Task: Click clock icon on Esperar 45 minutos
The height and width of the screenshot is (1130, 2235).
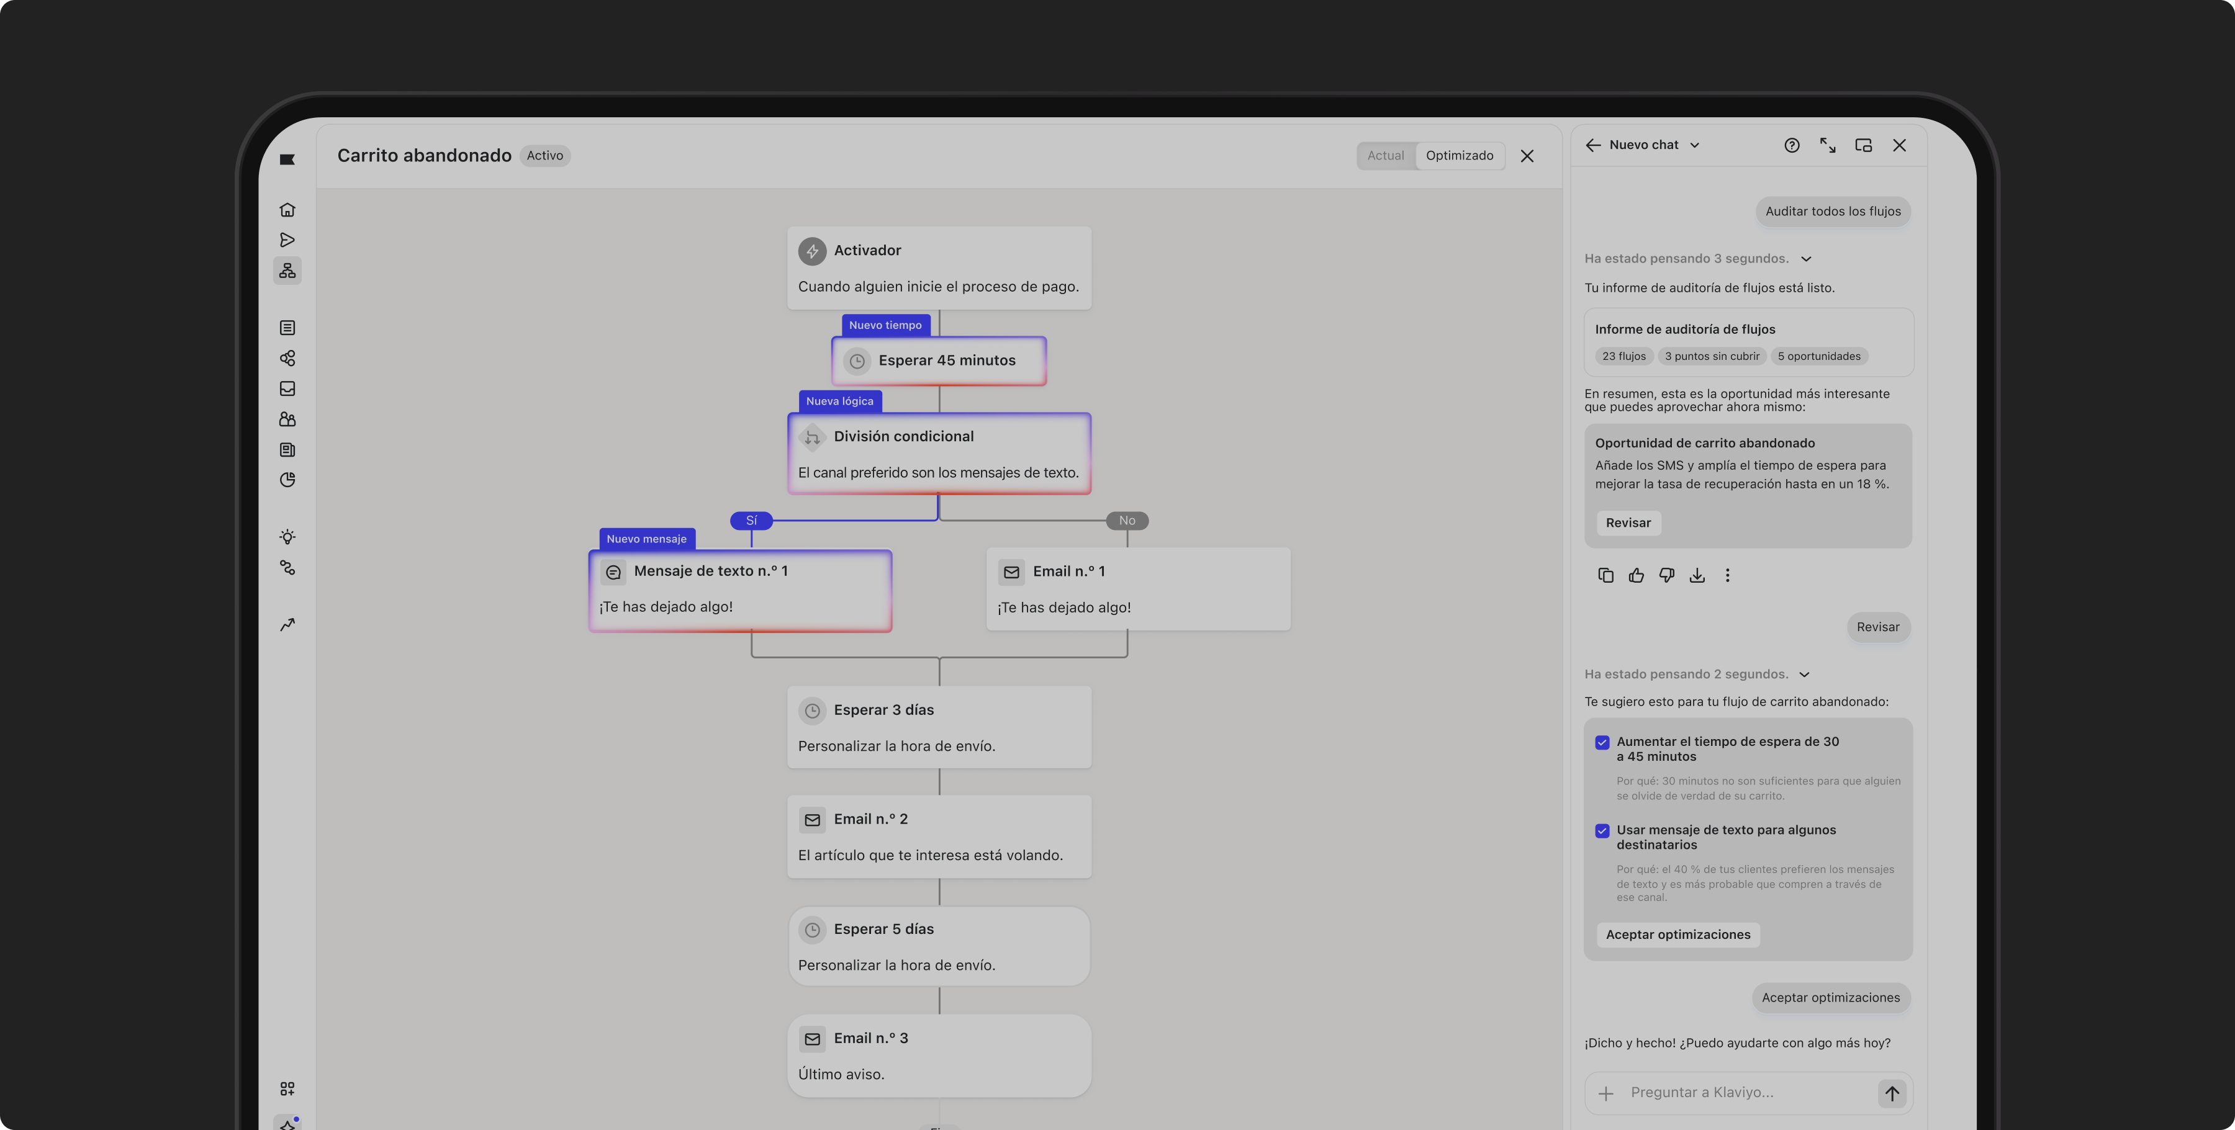Action: coord(856,361)
